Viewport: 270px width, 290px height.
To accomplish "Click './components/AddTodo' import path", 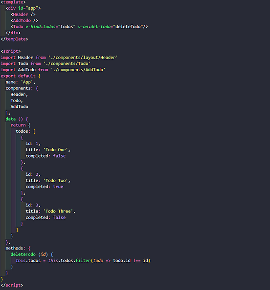I will pyautogui.click(x=78, y=70).
